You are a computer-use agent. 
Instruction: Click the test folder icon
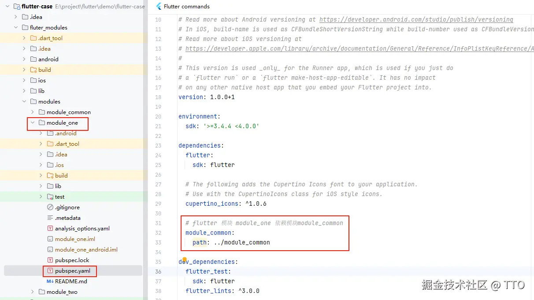pyautogui.click(x=50, y=197)
